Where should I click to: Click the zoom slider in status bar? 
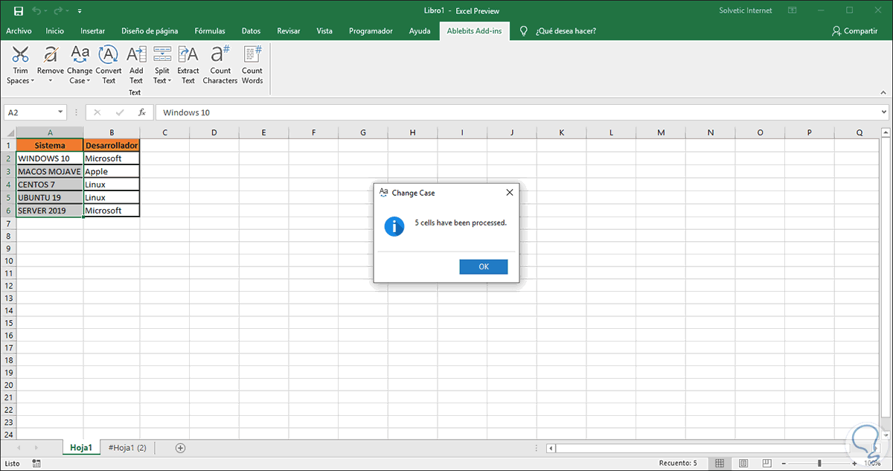click(x=820, y=464)
